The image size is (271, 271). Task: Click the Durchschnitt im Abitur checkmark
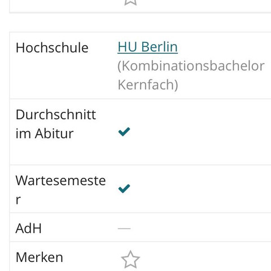(x=124, y=132)
